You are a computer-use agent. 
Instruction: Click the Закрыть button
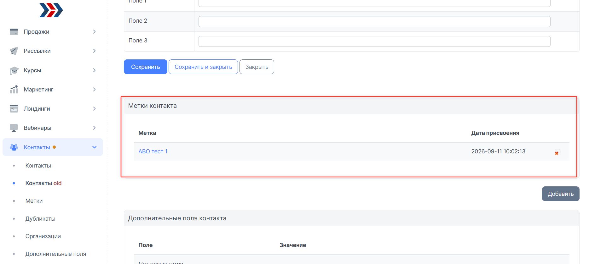[257, 67]
